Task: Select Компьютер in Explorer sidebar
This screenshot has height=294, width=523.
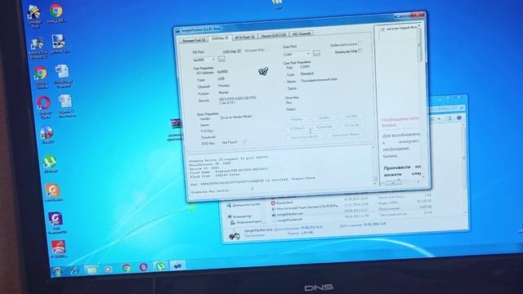Action: click(x=239, y=217)
